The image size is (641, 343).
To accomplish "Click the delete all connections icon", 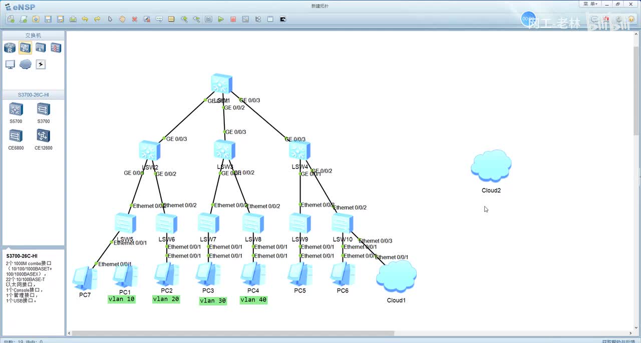I will point(147,19).
